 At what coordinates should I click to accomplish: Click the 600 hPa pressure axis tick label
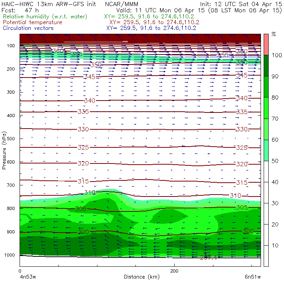11,162
